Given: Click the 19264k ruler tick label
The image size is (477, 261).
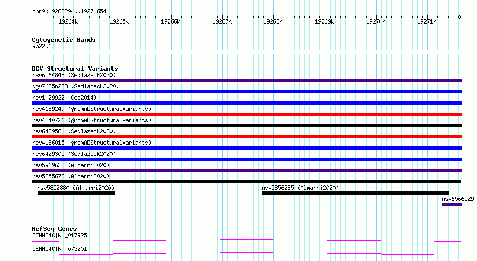Looking at the screenshot, I should pos(68,21).
